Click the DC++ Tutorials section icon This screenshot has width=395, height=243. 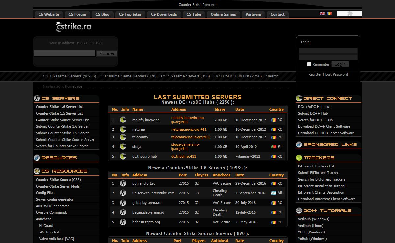tap(299, 210)
